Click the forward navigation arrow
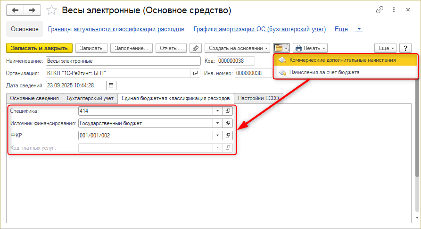 [x=32, y=10]
